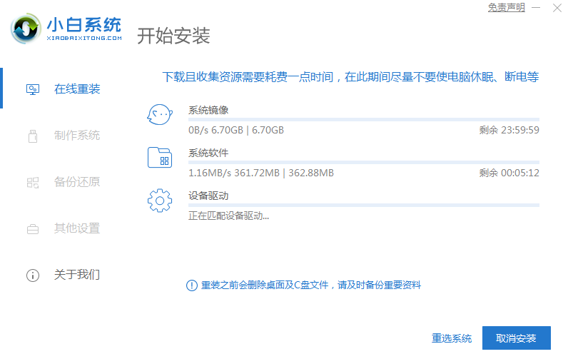563x354 pixels.
Task: Click the 在线重装 monitor icon
Action: point(33,89)
